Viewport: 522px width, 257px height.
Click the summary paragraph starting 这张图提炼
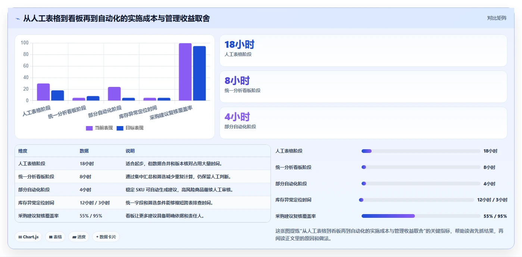click(x=389, y=235)
